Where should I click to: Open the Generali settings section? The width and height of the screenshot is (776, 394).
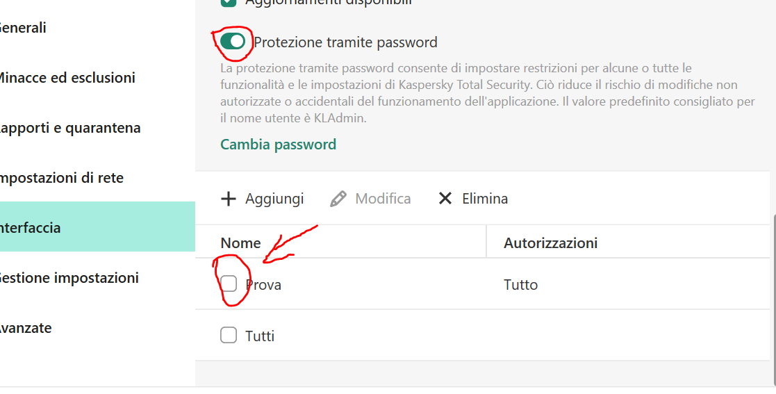[x=24, y=28]
